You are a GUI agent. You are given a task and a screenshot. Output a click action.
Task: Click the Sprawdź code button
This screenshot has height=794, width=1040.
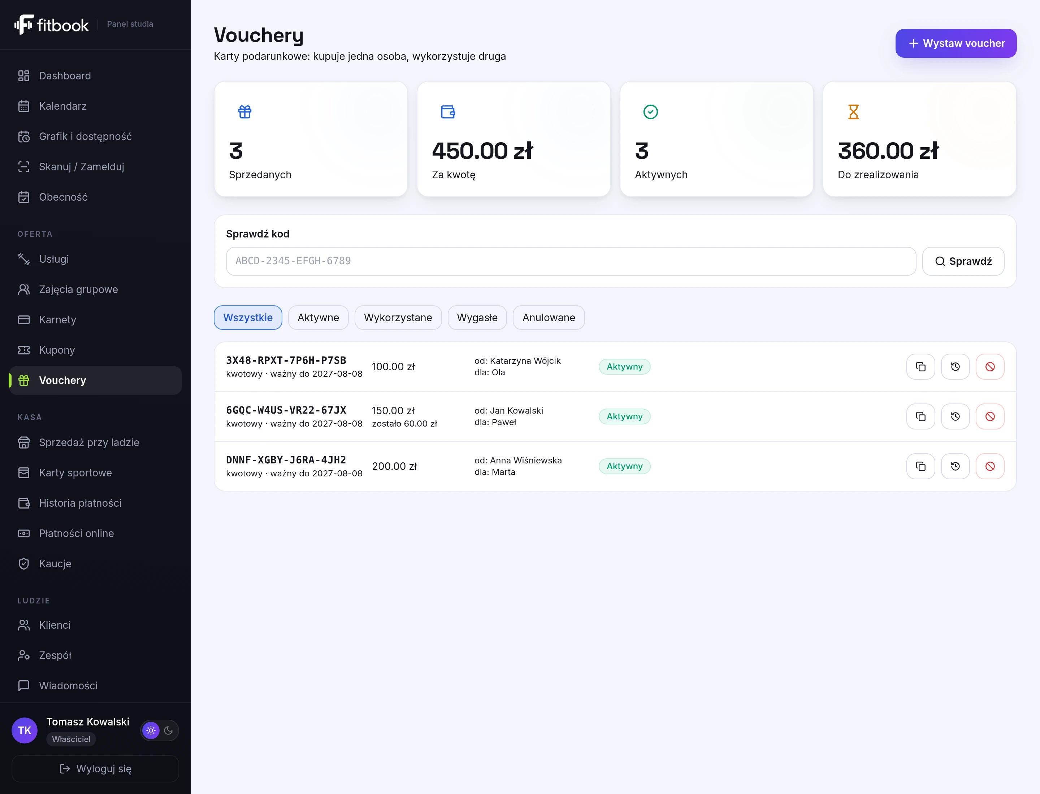pyautogui.click(x=963, y=261)
